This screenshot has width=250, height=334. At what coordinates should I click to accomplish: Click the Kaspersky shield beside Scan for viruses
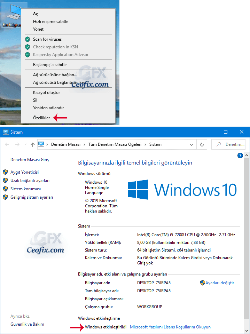click(x=28, y=39)
